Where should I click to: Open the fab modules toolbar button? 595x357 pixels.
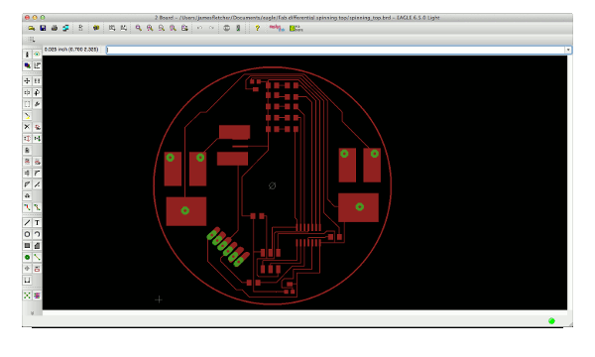click(277, 28)
